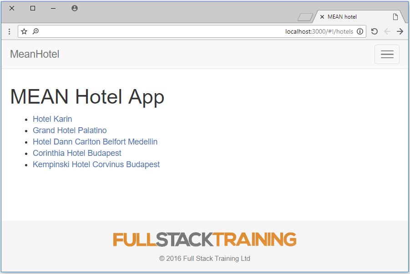Screen dimensions: 410x274
Task: Open the Grand Hotel Palatino link
Action: (x=69, y=130)
